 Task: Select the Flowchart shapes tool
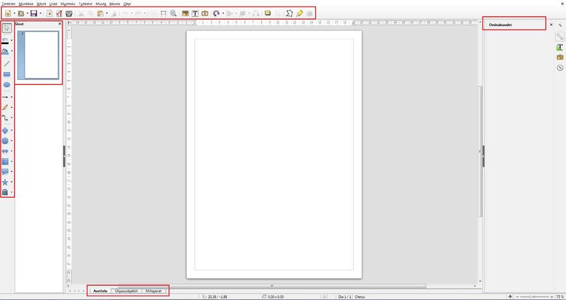tap(5, 161)
